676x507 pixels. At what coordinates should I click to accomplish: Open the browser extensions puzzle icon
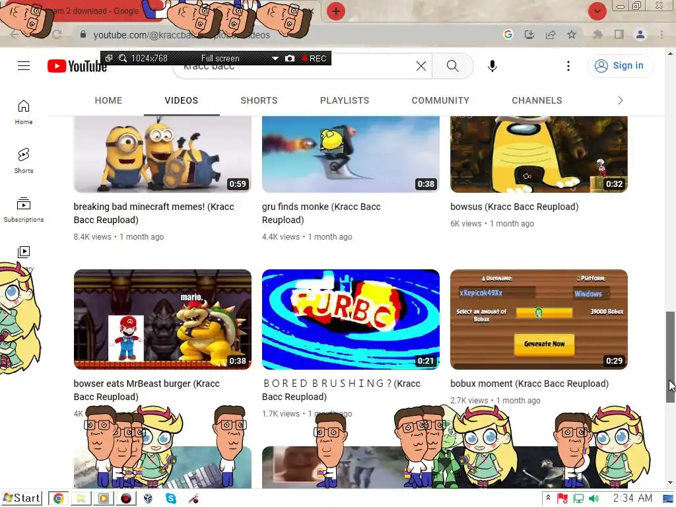tap(597, 34)
